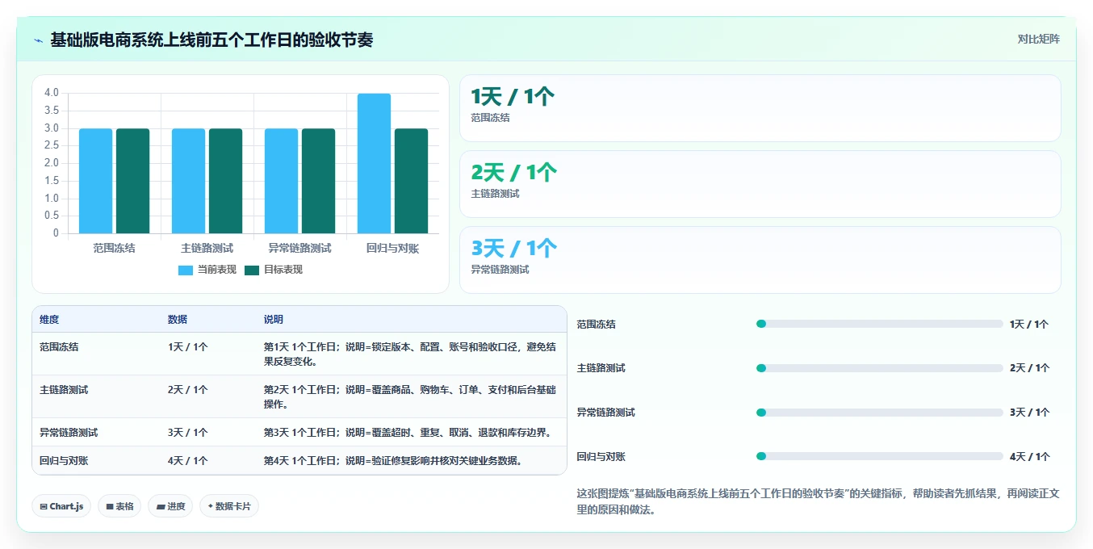
Task: Click the light blue 范围冻结 chart bar
Action: pyautogui.click(x=95, y=181)
